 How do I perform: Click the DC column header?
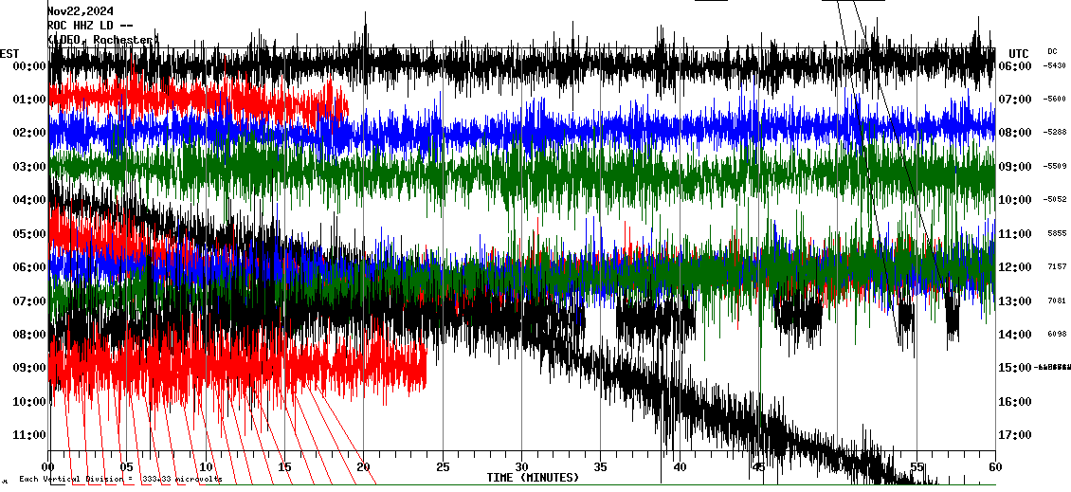point(1052,51)
